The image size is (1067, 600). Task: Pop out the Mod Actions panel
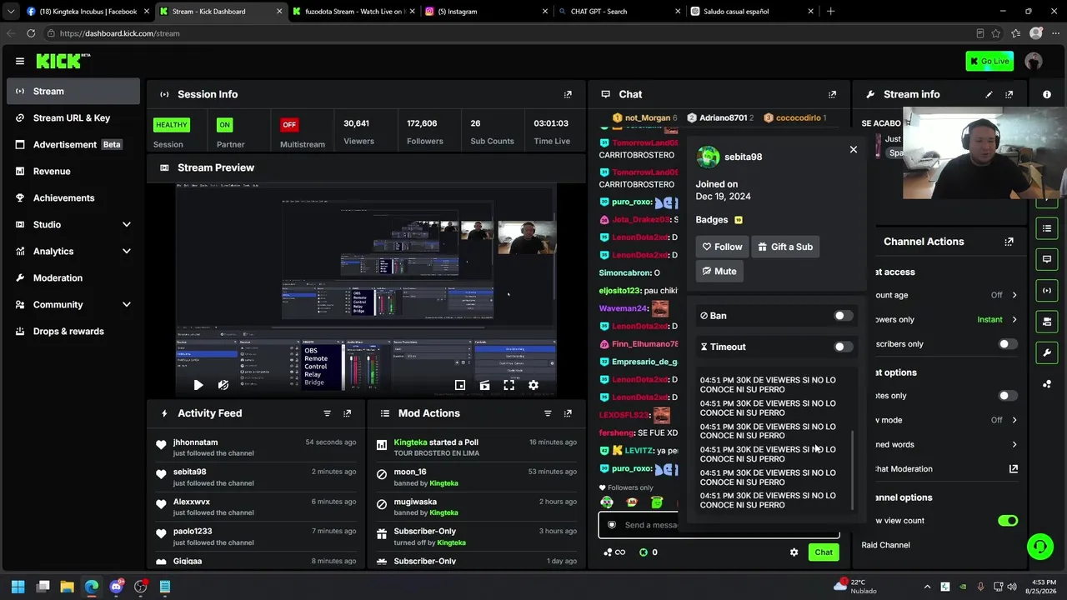(568, 413)
